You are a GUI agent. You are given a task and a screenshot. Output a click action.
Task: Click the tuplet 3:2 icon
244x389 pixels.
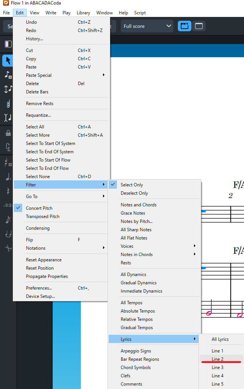8,205
